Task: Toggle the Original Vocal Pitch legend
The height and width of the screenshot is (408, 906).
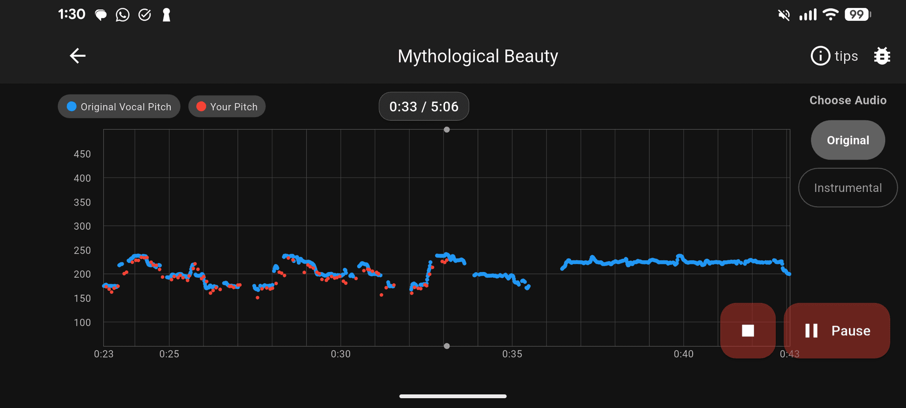Action: point(119,107)
